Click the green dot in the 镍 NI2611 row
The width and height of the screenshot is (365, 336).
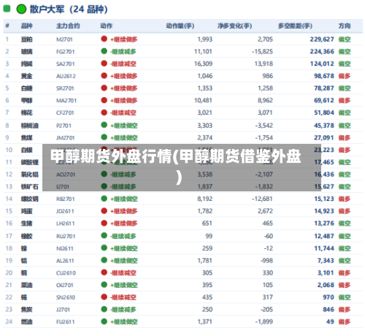(104, 248)
